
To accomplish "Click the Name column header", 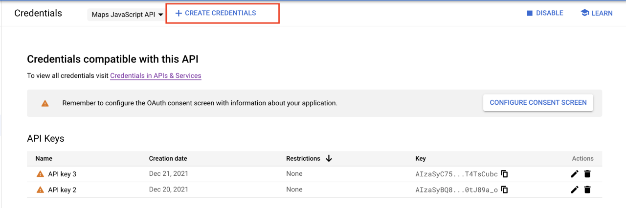I will pos(44,158).
